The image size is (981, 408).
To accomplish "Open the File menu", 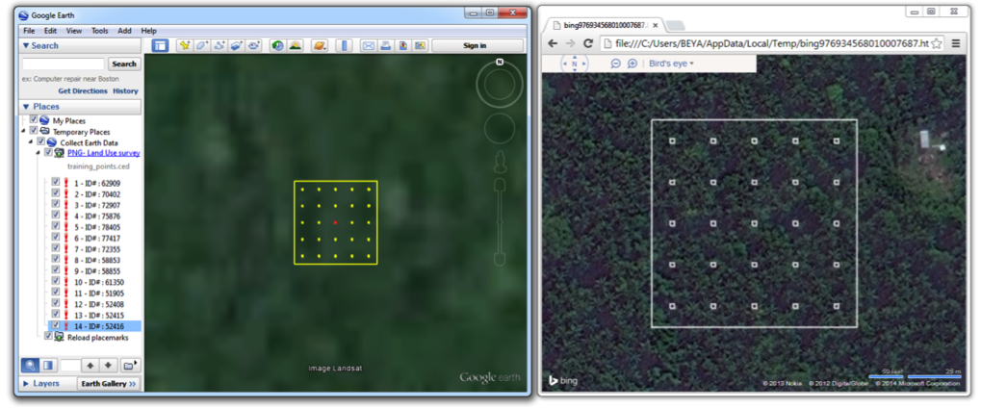I will click(30, 31).
